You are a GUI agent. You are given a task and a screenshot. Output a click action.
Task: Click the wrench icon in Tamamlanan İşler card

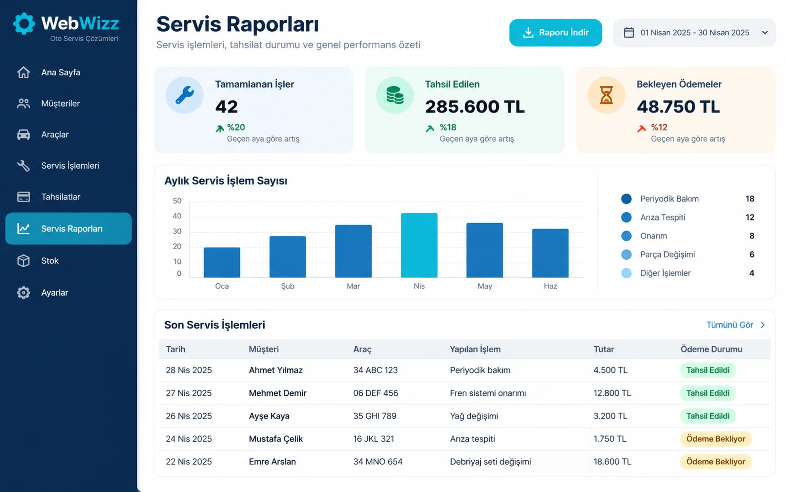(184, 95)
